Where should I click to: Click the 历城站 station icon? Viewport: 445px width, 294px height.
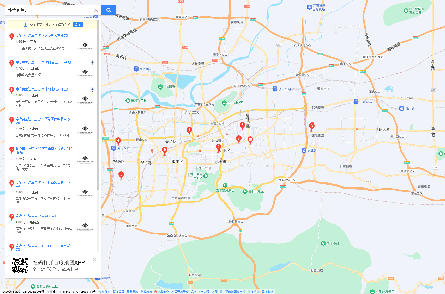(x=304, y=151)
